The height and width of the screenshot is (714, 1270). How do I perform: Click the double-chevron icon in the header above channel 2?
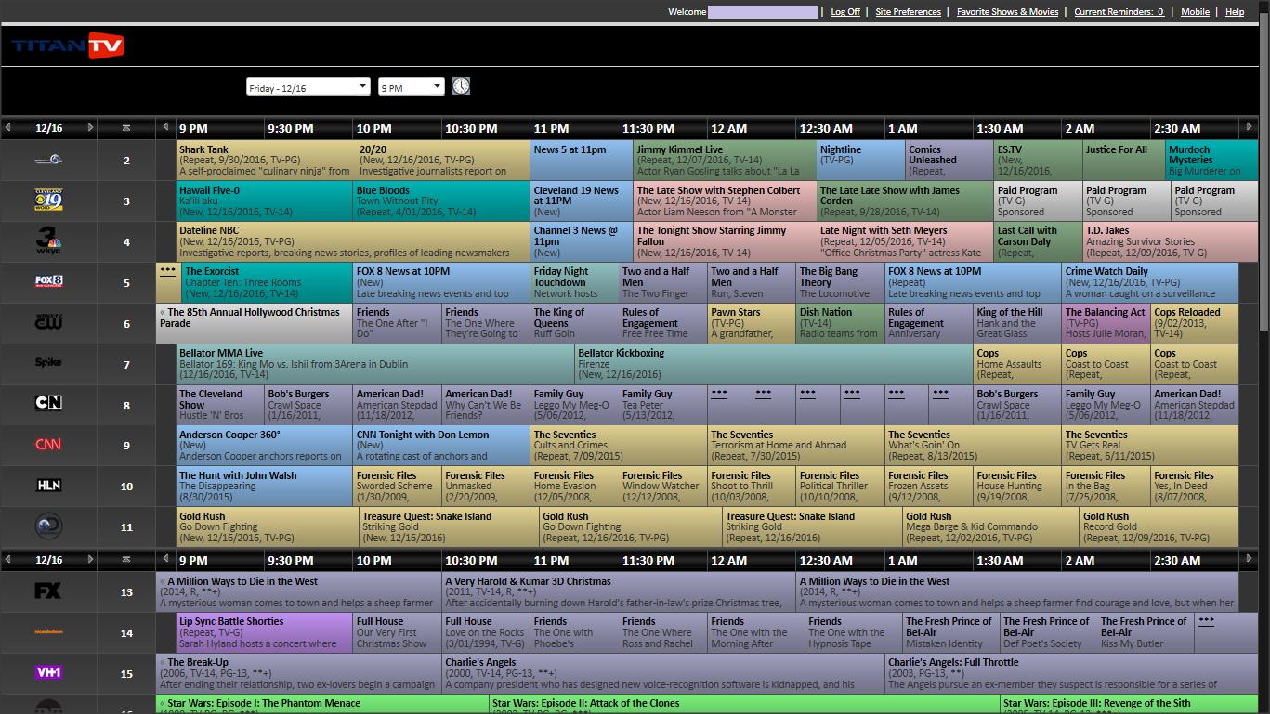(126, 128)
